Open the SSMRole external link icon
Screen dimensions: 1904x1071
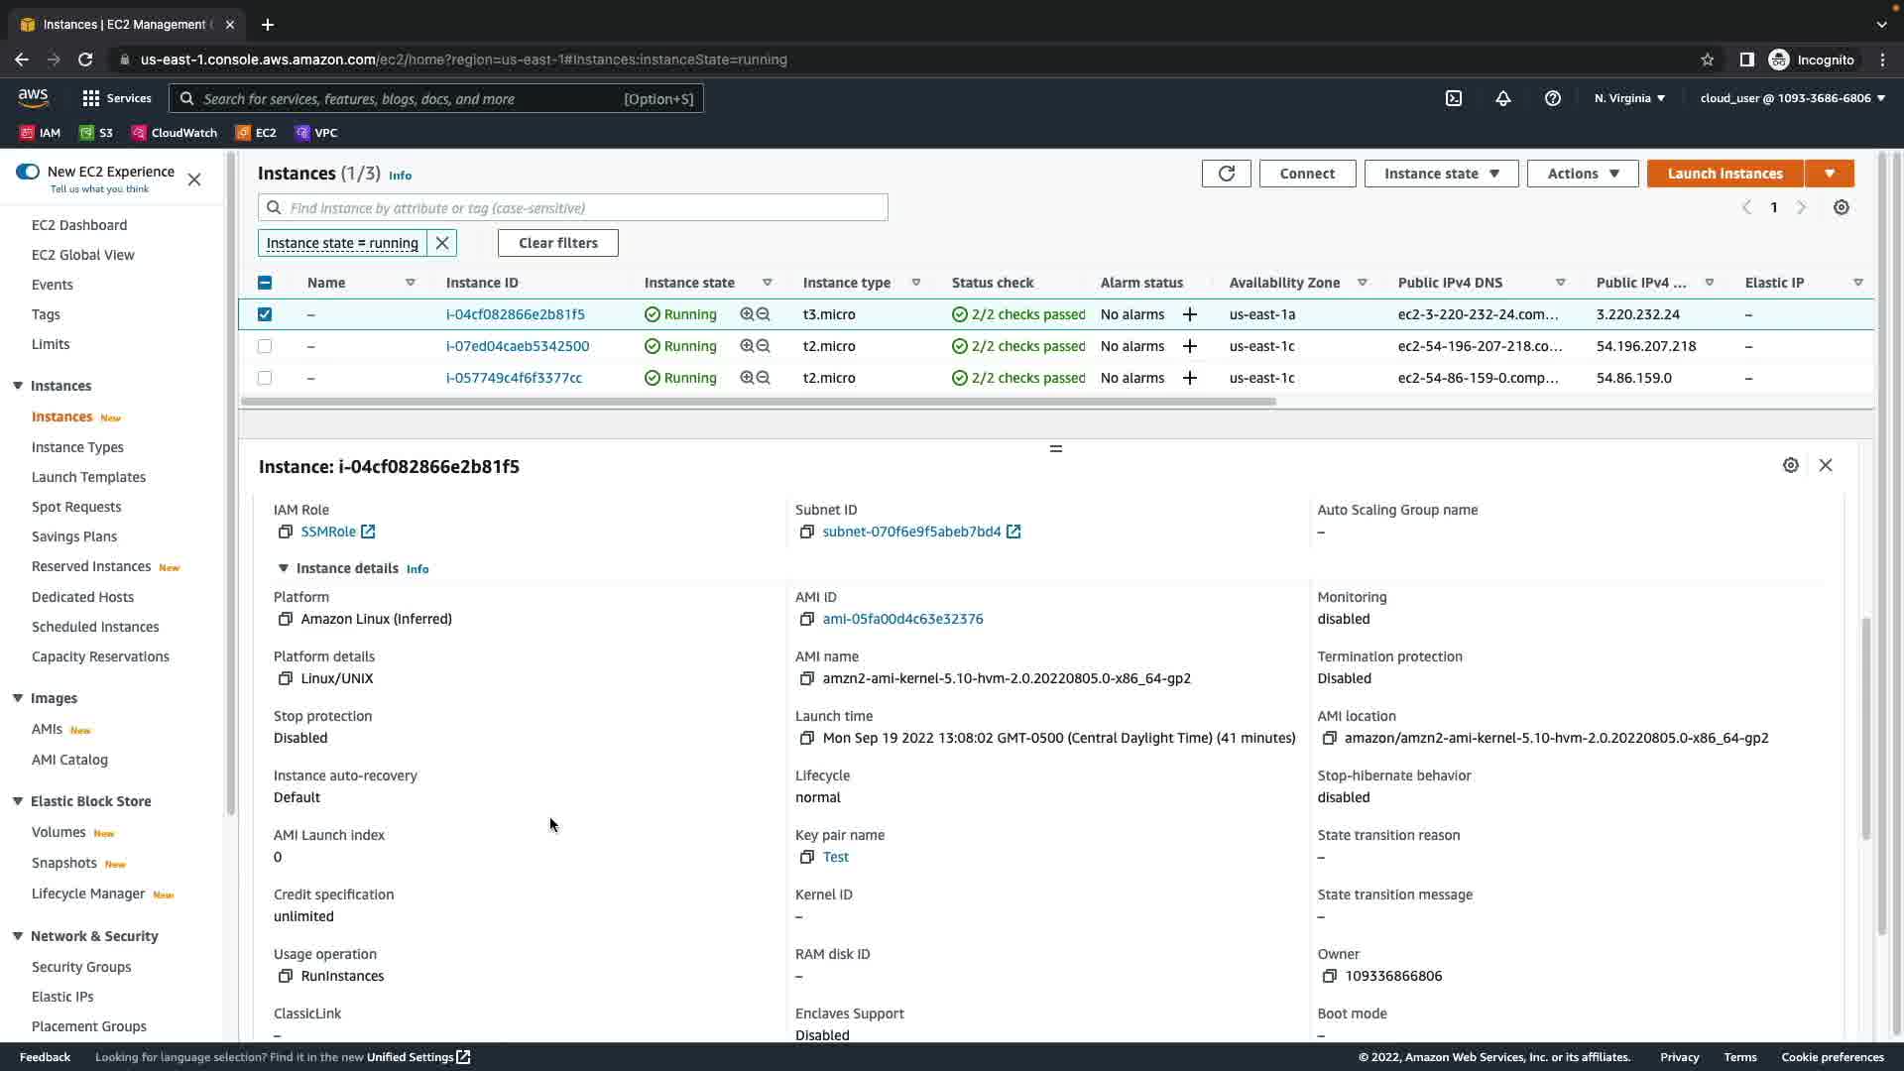pos(368,532)
